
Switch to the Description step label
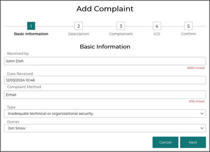tap(79, 34)
